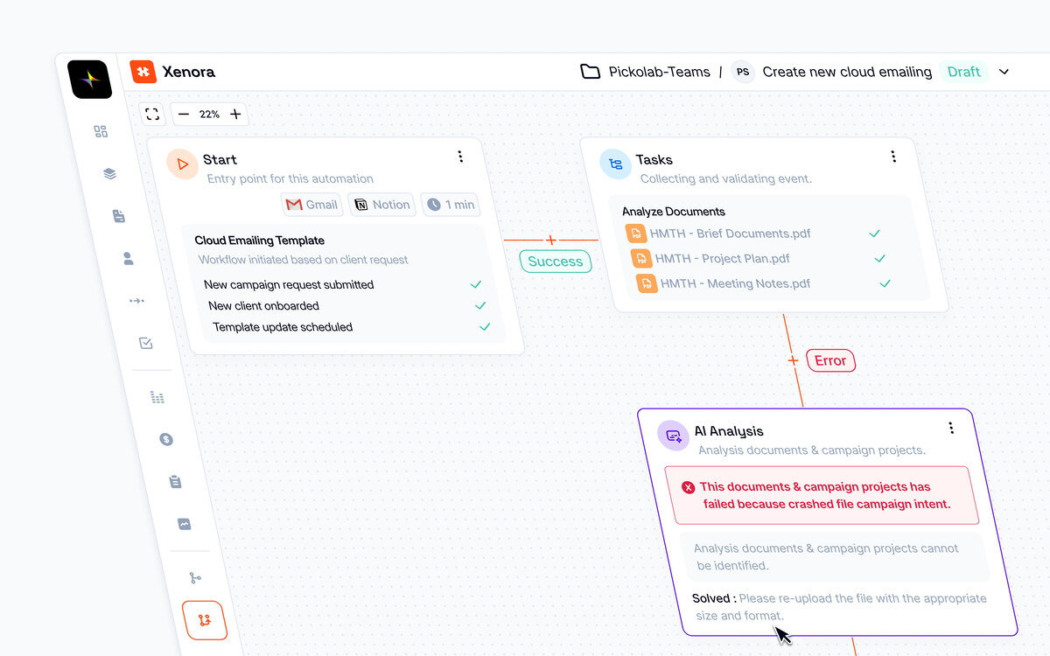
Task: Click the blue Tasks card icon
Action: coord(615,164)
